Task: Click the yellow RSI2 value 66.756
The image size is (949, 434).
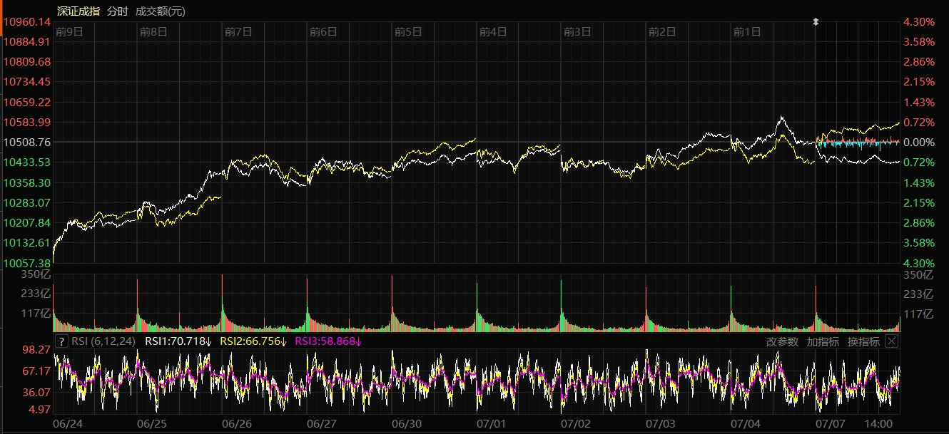Action: [253, 341]
